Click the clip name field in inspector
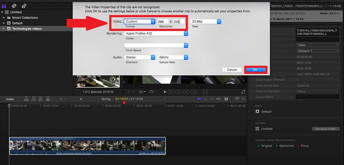Image resolution: width=344 pixels, height=165 pixels. (x=317, y=32)
